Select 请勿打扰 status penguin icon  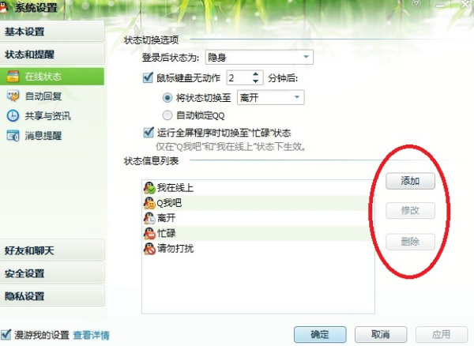pos(149,248)
